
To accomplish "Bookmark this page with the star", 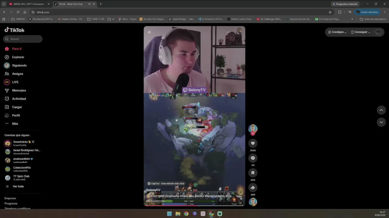I will (330, 12).
